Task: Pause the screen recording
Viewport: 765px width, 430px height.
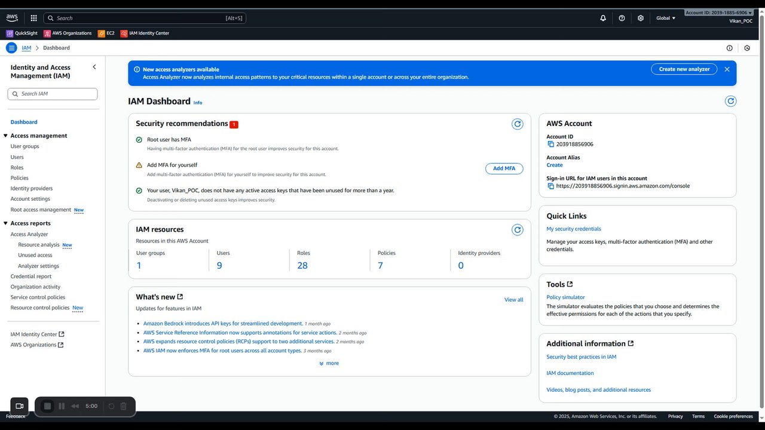Action: (62, 406)
